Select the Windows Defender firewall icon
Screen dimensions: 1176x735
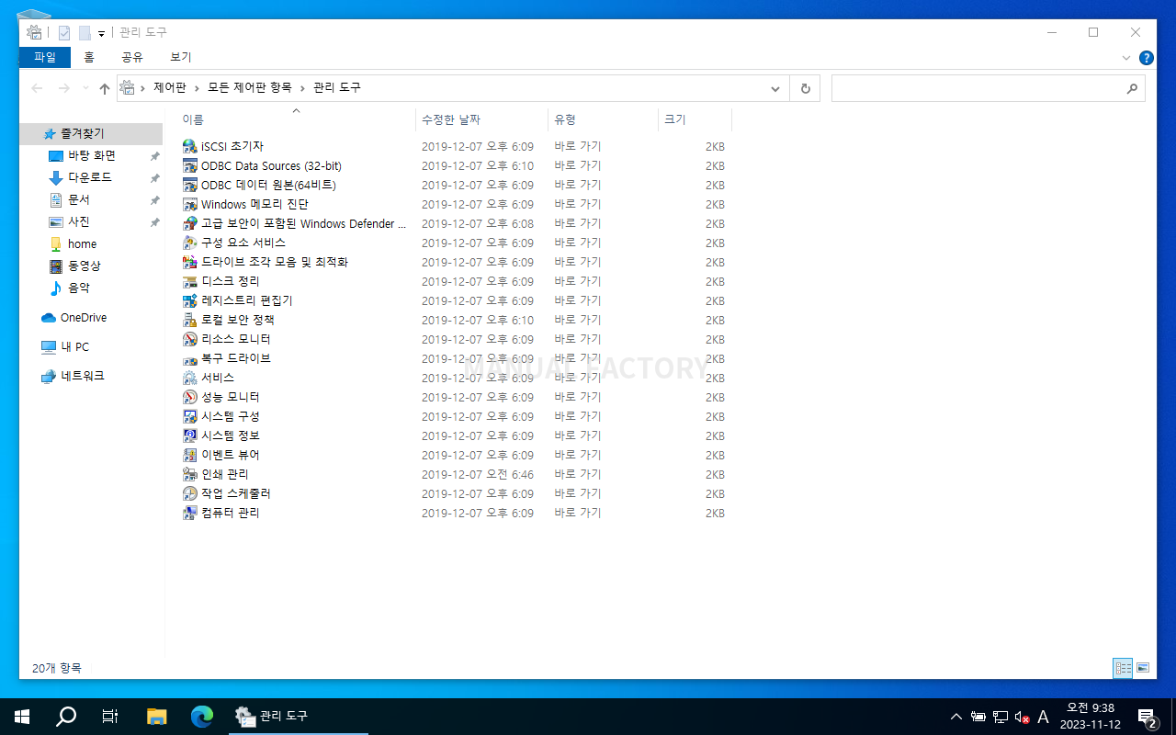[190, 223]
